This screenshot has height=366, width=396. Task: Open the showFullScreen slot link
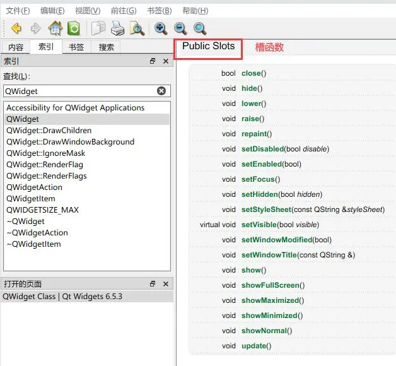pos(270,285)
